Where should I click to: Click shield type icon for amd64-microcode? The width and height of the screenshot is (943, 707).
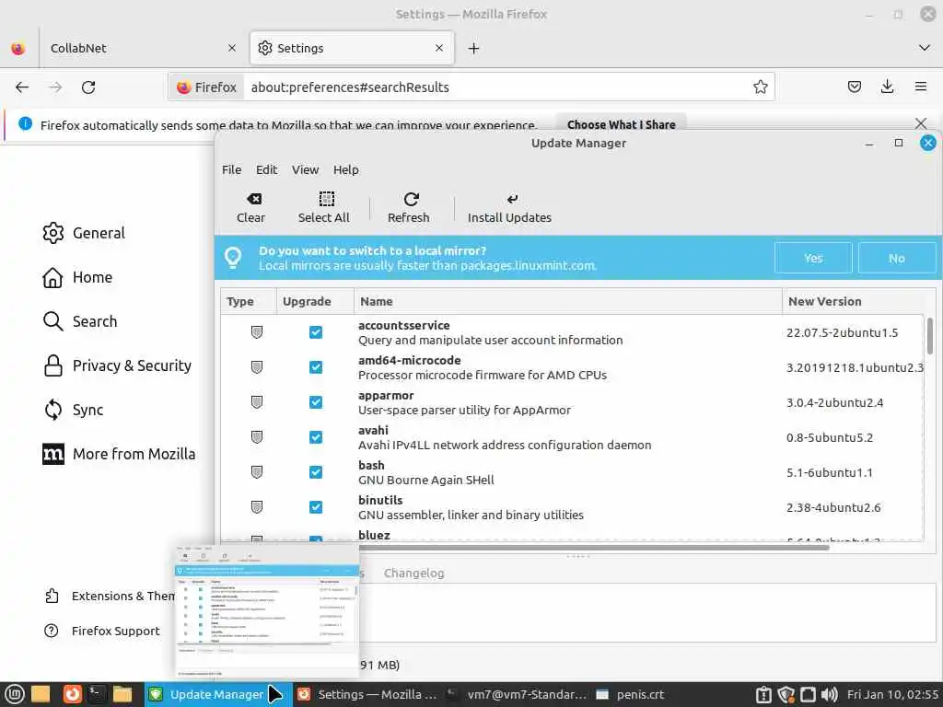[x=257, y=366]
